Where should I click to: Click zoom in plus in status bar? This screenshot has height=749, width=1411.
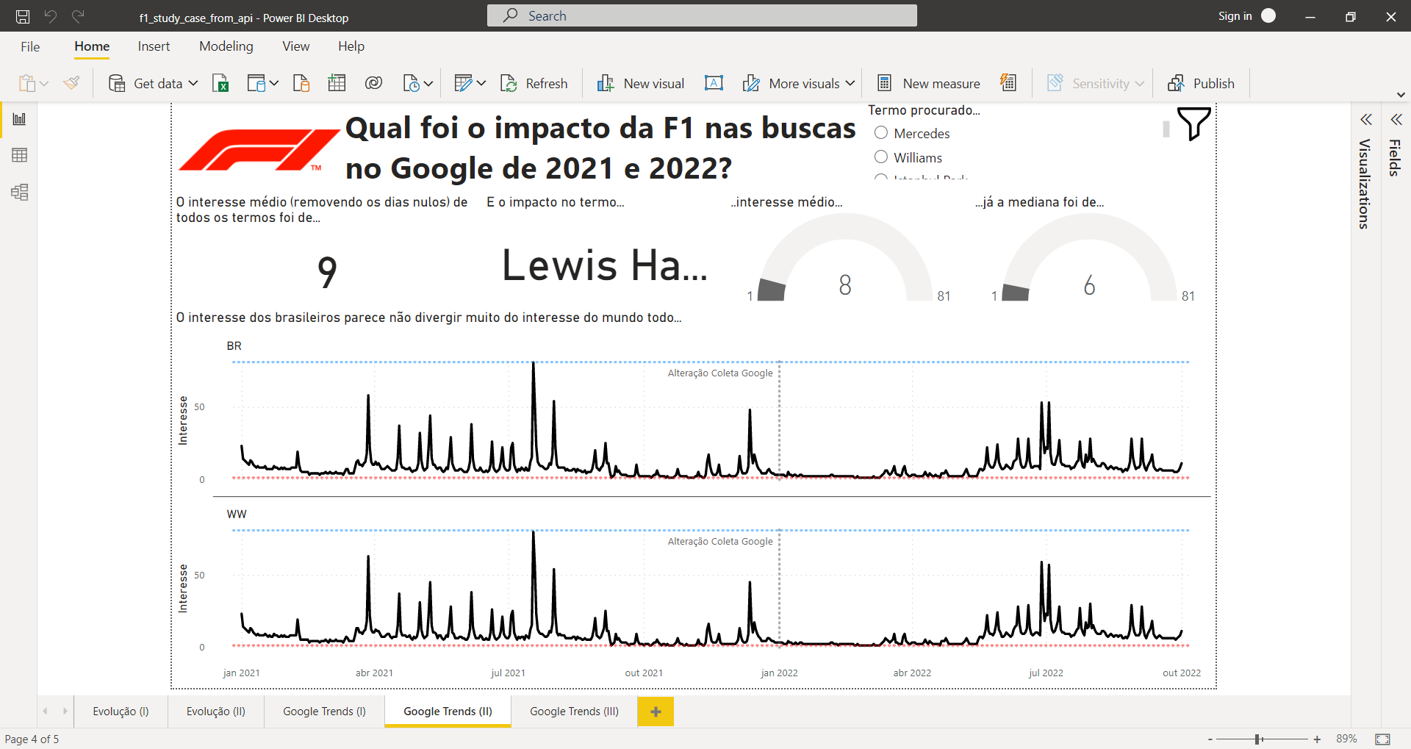1318,739
